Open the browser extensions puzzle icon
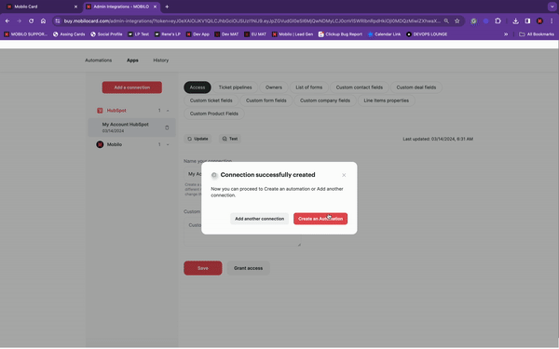The width and height of the screenshot is (559, 349). 498,21
